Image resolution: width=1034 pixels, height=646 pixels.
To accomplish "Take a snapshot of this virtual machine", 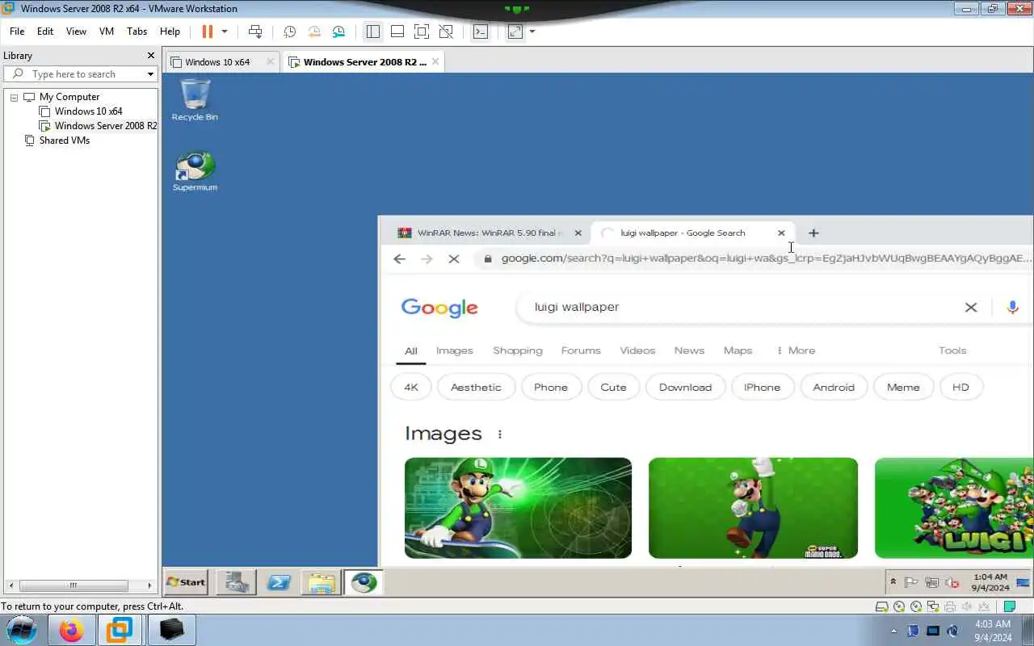I will (289, 31).
